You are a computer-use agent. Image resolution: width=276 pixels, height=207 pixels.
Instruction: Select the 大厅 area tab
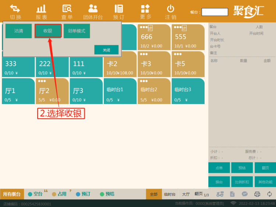(186, 194)
